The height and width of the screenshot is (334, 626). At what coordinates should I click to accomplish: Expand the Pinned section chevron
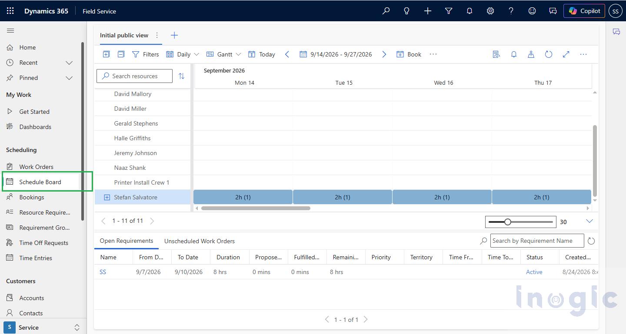point(69,78)
